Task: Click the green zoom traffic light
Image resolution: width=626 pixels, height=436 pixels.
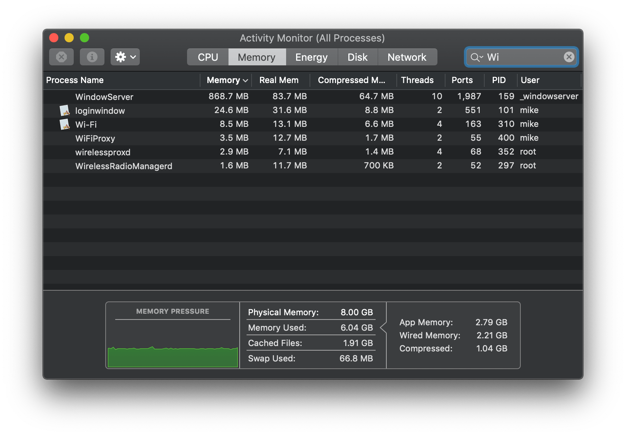Action: (x=84, y=38)
